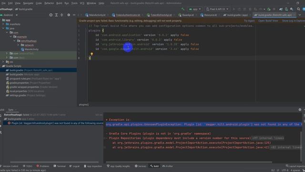
Task: Open the SDK Manager icon
Action: pyautogui.click(x=292, y=9)
